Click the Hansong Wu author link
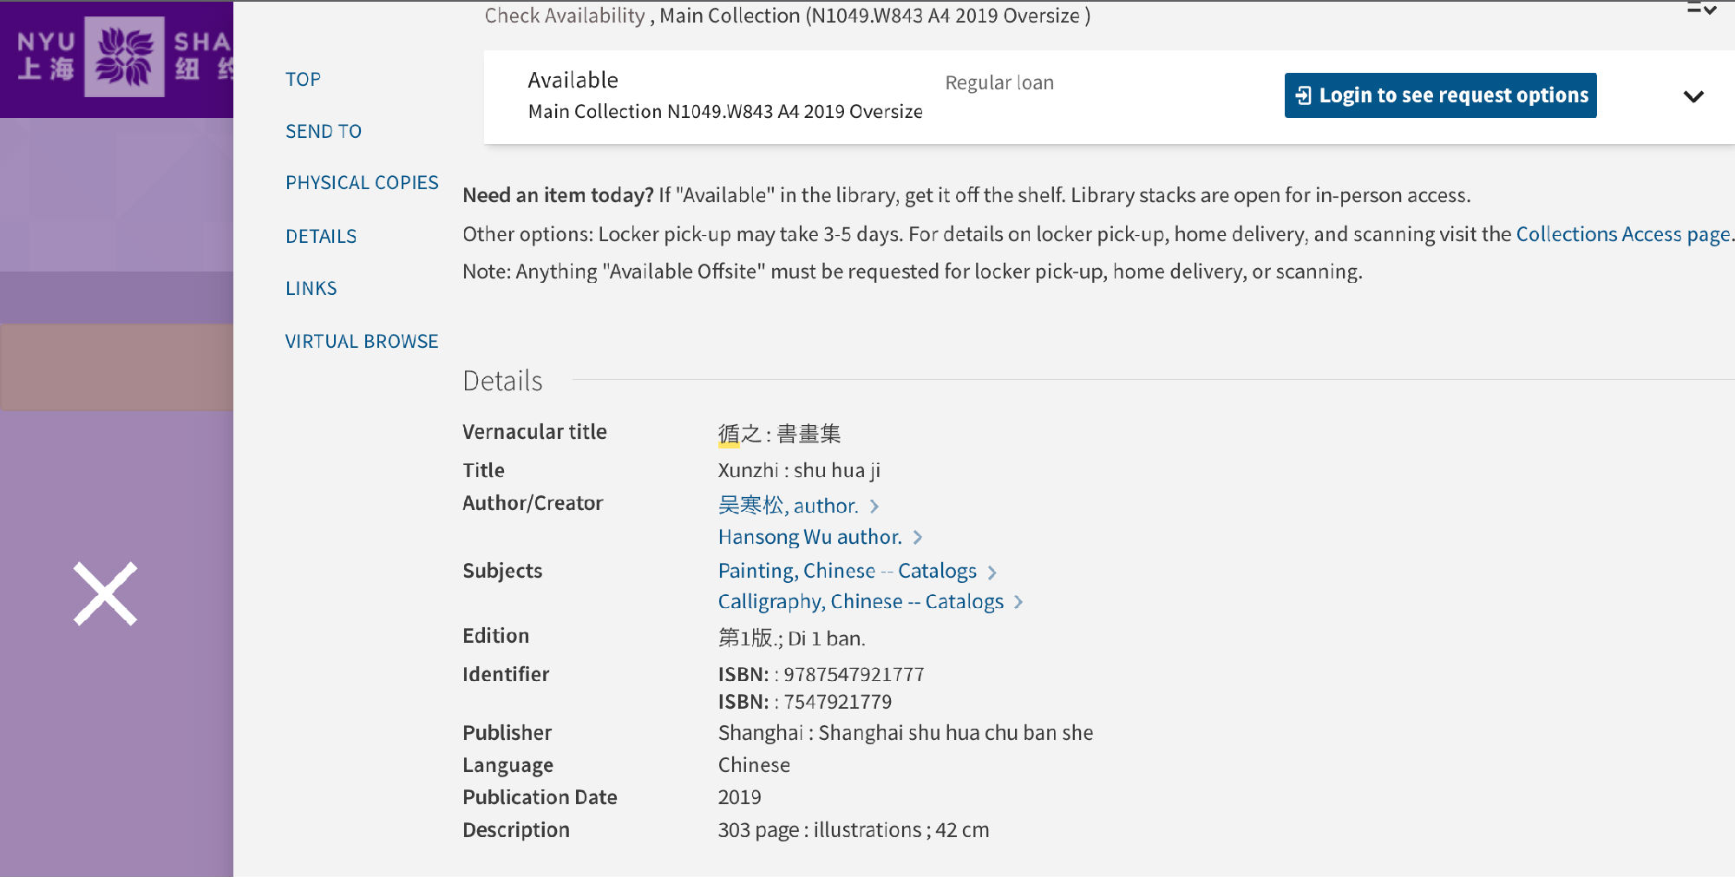The width and height of the screenshot is (1735, 877). (x=809, y=538)
